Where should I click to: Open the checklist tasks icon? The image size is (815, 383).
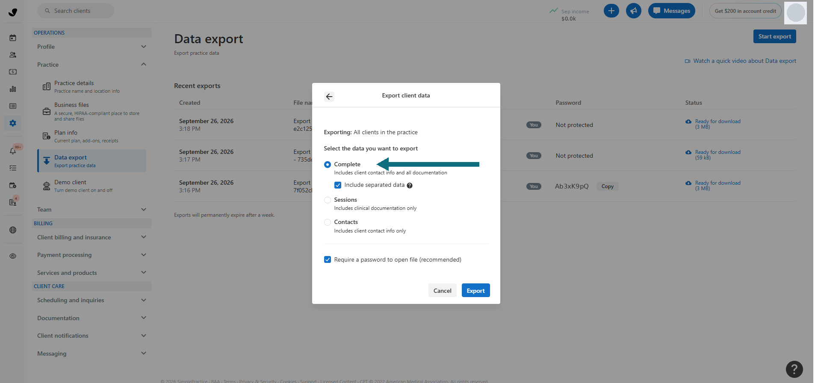[x=13, y=168]
